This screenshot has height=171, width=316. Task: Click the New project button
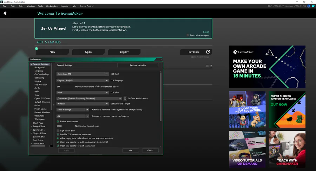coord(52,52)
